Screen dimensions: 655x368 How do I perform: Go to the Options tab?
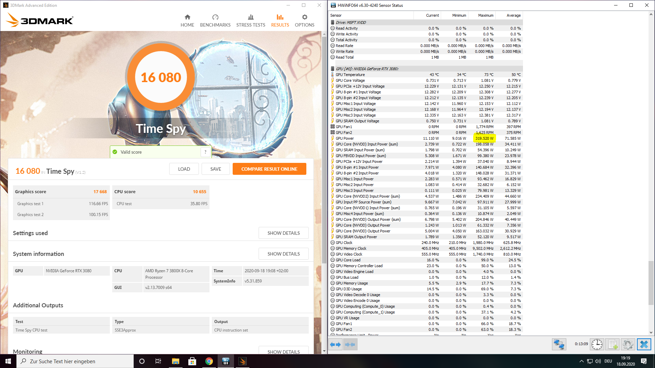(x=304, y=21)
